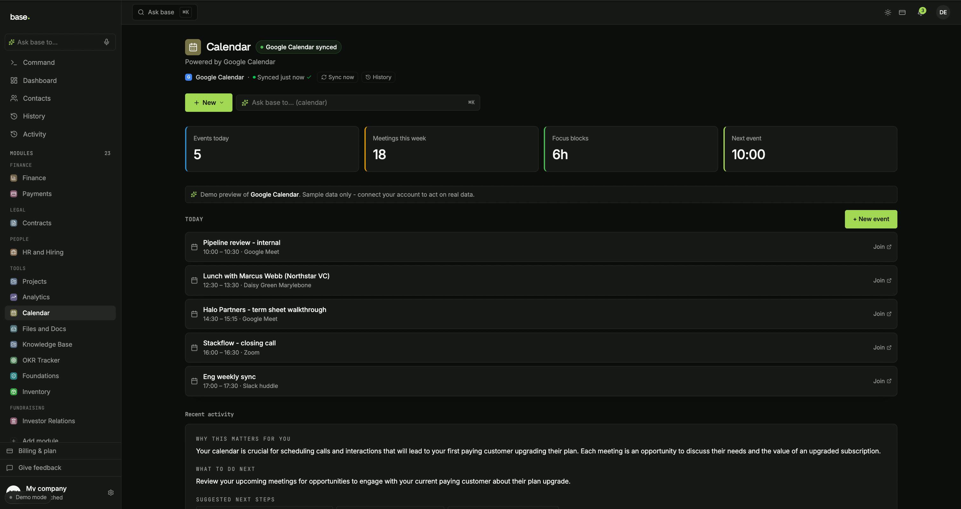961x509 pixels.
Task: Click the Knowledge Base icon
Action: click(x=14, y=344)
